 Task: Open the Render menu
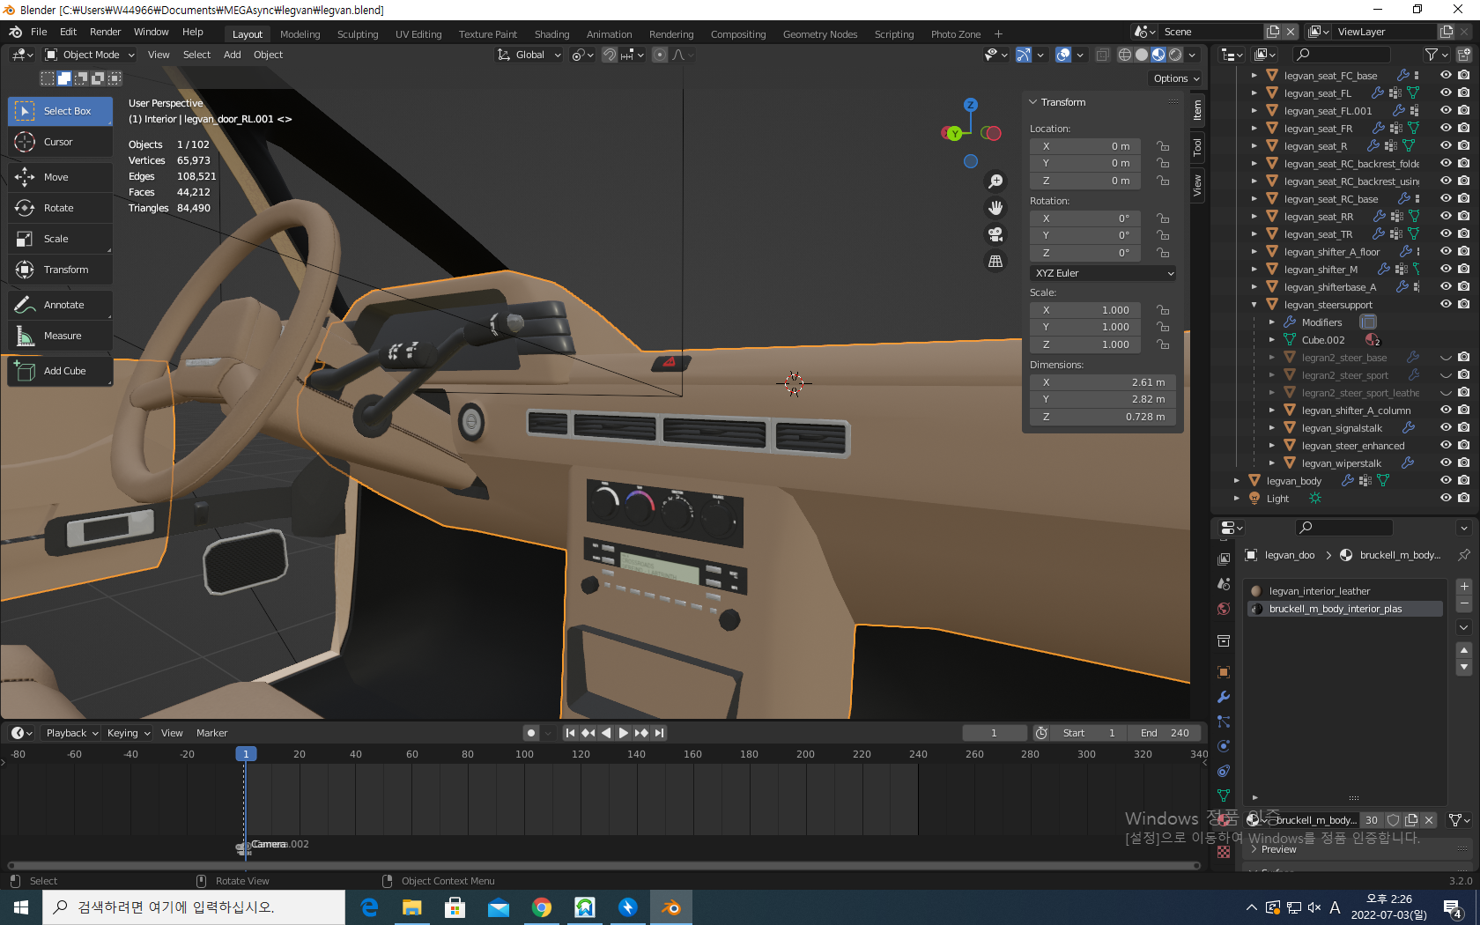105,32
